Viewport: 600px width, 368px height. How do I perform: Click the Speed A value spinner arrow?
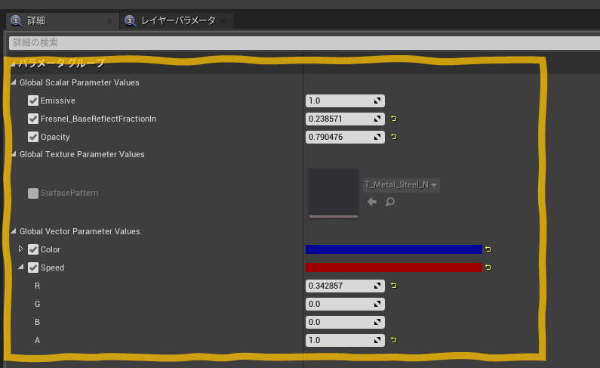(377, 340)
